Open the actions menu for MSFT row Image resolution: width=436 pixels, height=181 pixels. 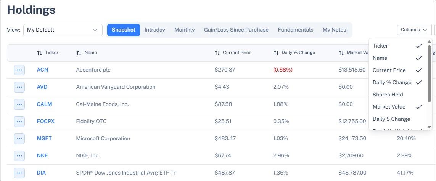pos(19,139)
